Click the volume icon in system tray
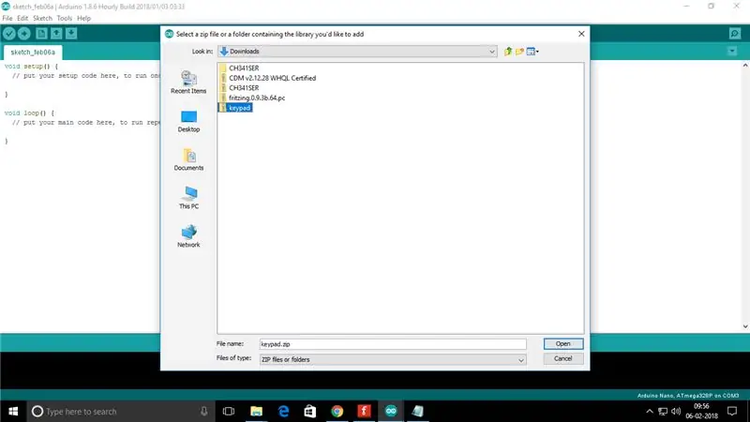 point(676,412)
